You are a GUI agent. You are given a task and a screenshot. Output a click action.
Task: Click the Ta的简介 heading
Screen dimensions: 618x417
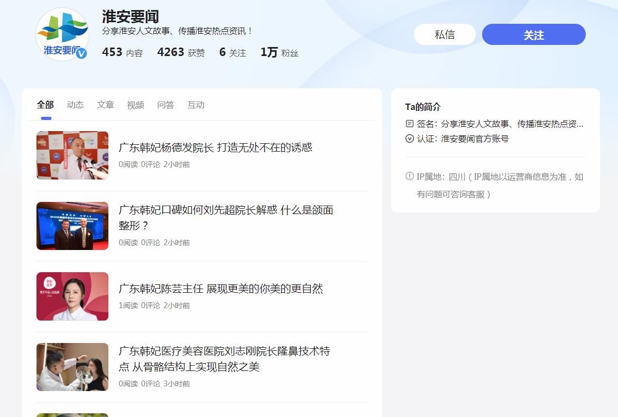[423, 107]
